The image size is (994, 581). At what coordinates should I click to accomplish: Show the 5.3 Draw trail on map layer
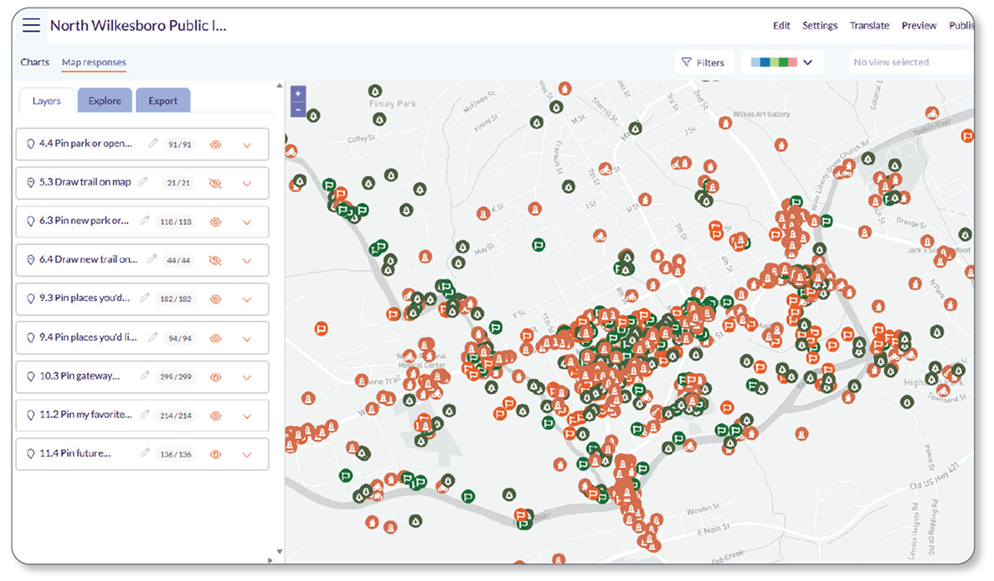coord(215,182)
